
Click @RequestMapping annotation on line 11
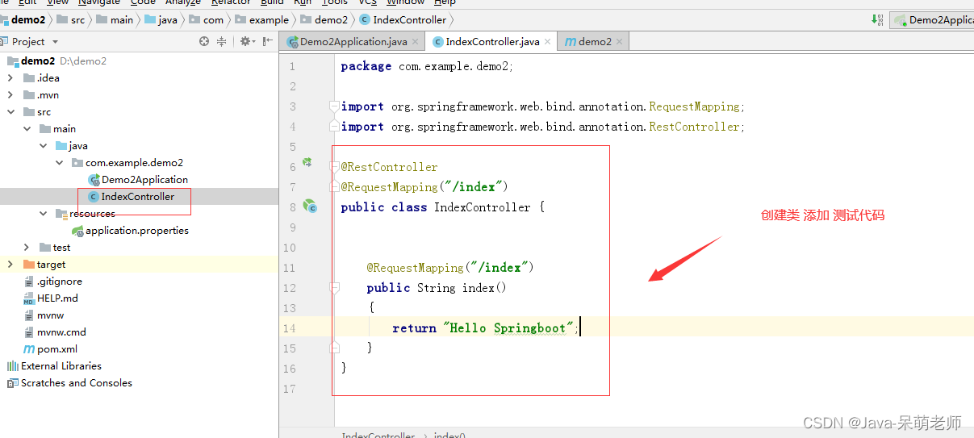tap(450, 268)
